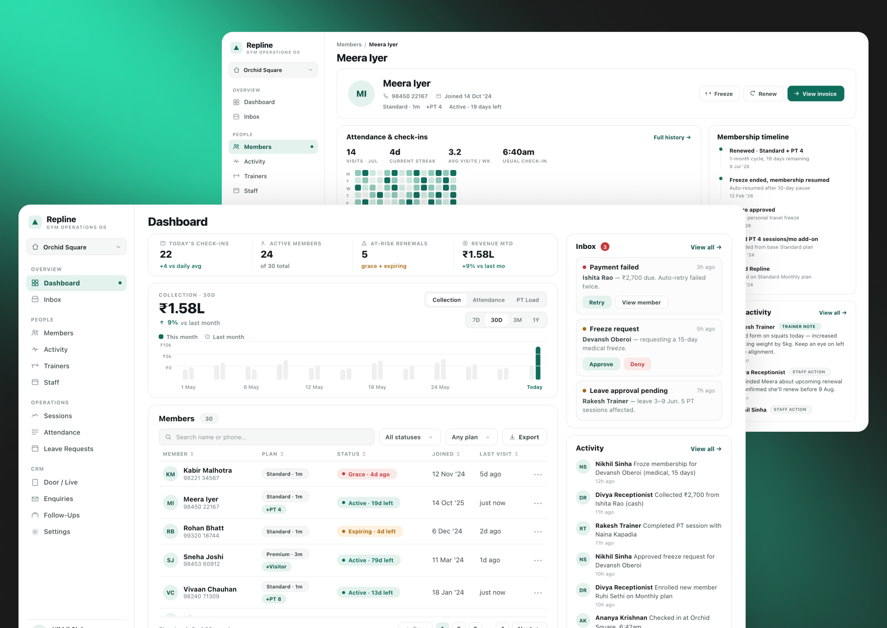Click Renew on Meera Iyer's profile
887x628 pixels.
tap(763, 94)
